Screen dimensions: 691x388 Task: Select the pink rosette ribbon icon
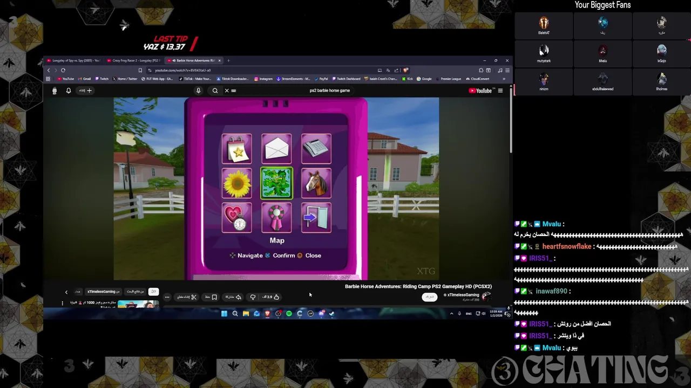pyautogui.click(x=276, y=218)
